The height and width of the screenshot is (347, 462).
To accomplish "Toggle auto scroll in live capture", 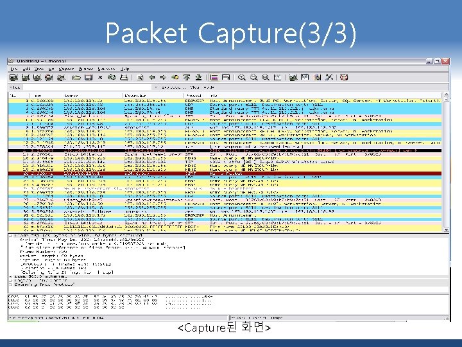I will (226, 78).
